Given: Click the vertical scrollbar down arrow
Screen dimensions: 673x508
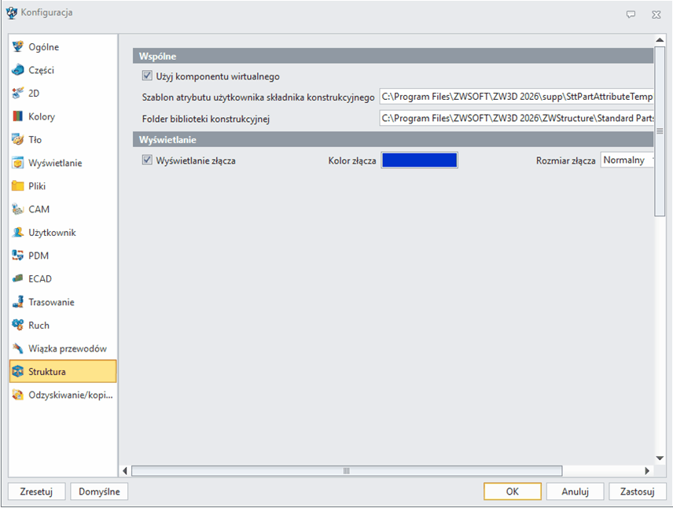Looking at the screenshot, I should (x=660, y=458).
